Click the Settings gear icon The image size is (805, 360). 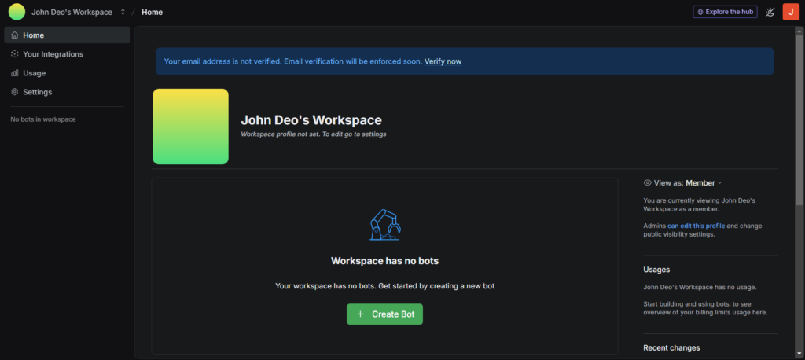coord(15,92)
